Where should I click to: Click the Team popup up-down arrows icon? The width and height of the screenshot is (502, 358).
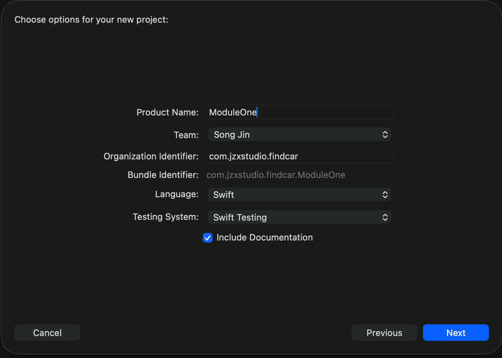tap(385, 135)
